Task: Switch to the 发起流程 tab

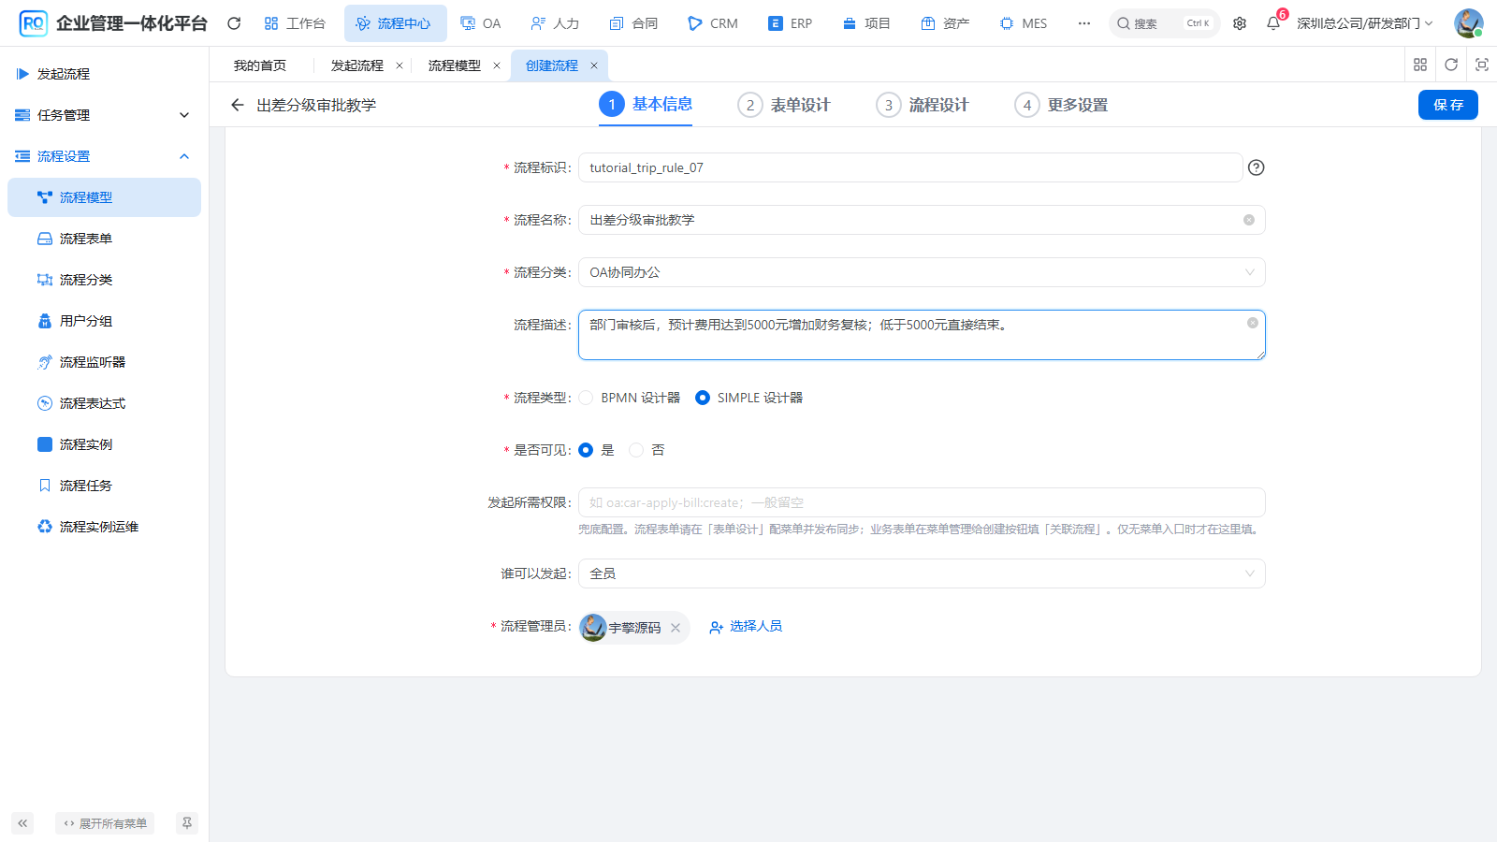Action: pos(357,65)
